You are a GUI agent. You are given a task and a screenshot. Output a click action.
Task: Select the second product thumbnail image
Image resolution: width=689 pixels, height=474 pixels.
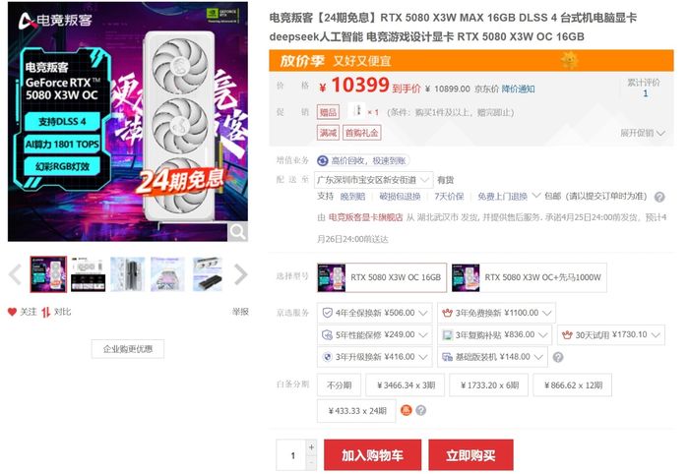pos(89,274)
